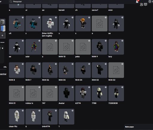Open the gear icon on the roblox lx outfit
Screen dimensions: 153x130
tap(39, 87)
